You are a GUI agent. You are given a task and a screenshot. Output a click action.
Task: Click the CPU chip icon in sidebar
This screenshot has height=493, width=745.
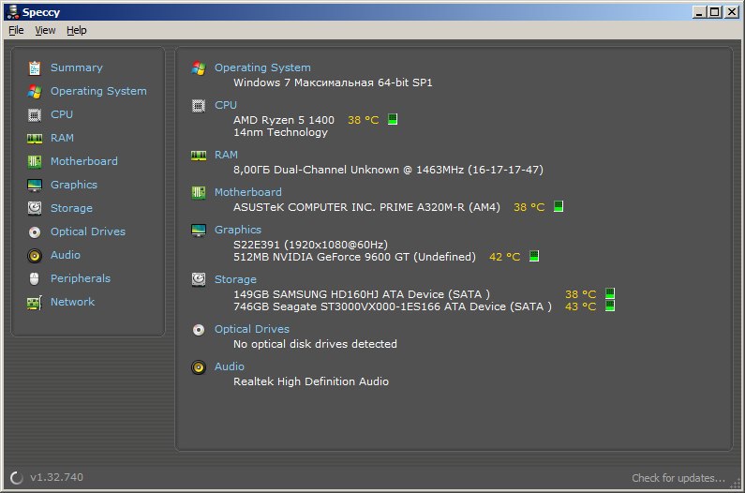[x=35, y=114]
